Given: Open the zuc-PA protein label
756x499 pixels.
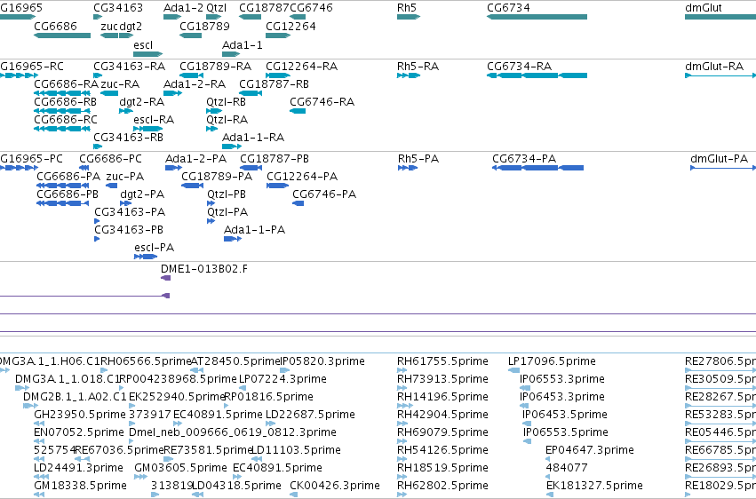Looking at the screenshot, I should (x=125, y=177).
